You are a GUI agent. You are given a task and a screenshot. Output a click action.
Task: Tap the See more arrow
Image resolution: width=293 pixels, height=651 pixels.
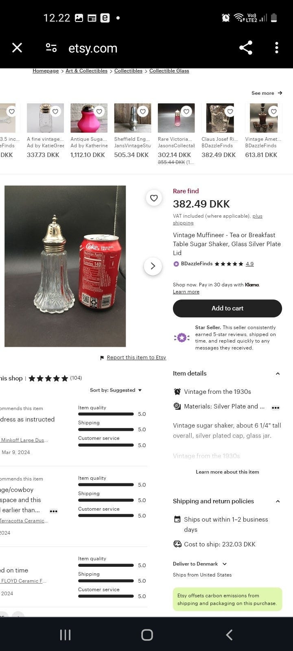click(x=280, y=93)
